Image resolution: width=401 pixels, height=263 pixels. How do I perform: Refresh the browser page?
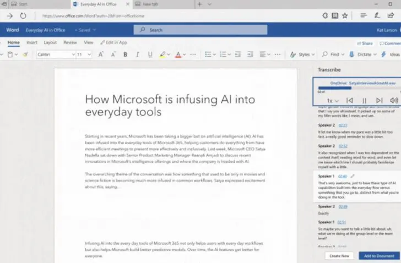pos(23,16)
